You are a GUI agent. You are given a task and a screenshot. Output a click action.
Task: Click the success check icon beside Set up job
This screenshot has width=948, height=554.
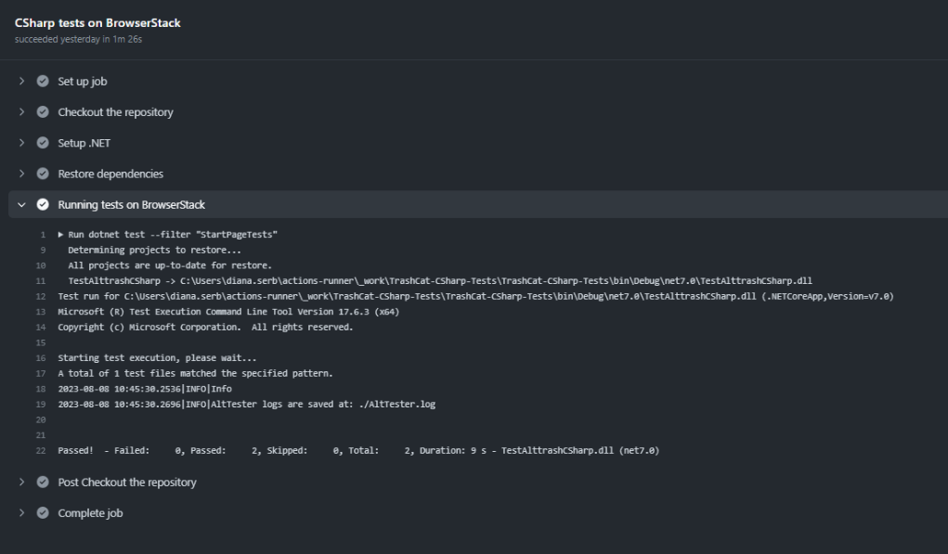(42, 82)
